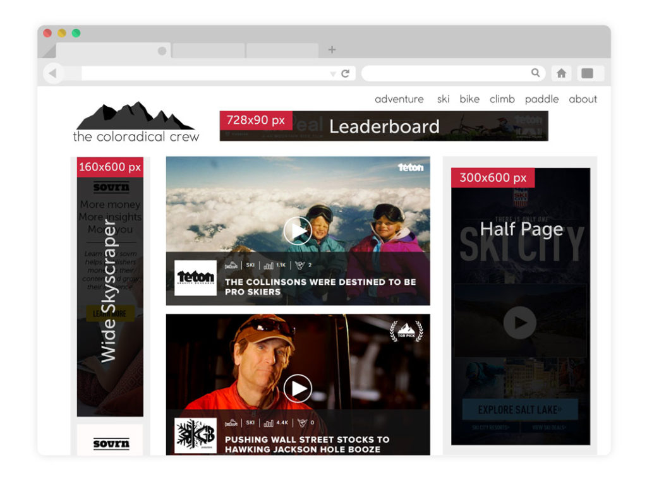Play the Ski City ad video

519,323
